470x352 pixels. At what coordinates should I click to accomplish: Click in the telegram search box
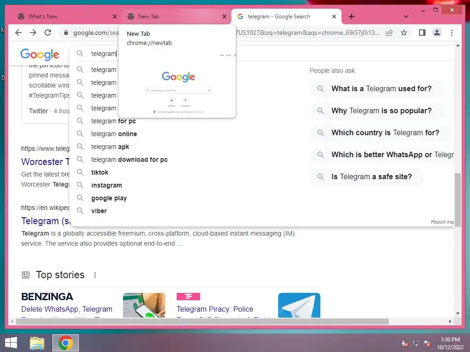104,54
